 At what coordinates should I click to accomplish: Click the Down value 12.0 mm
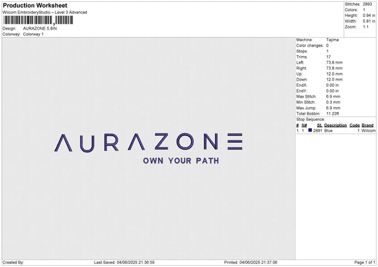[x=334, y=79]
